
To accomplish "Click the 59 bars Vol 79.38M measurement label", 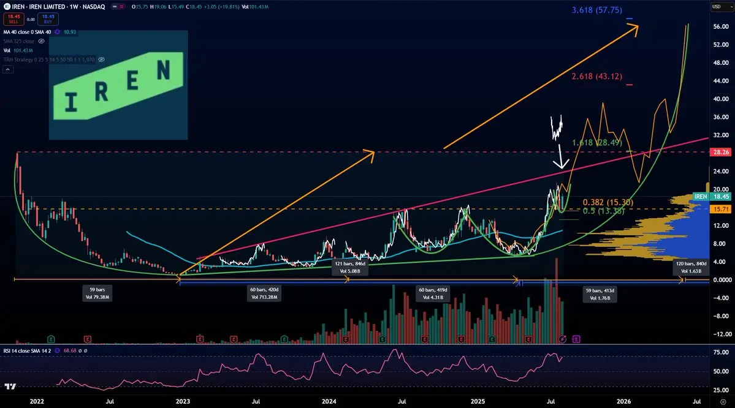I will [97, 293].
